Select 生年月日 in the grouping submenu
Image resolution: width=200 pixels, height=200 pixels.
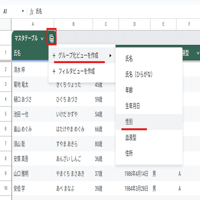coord(149,106)
